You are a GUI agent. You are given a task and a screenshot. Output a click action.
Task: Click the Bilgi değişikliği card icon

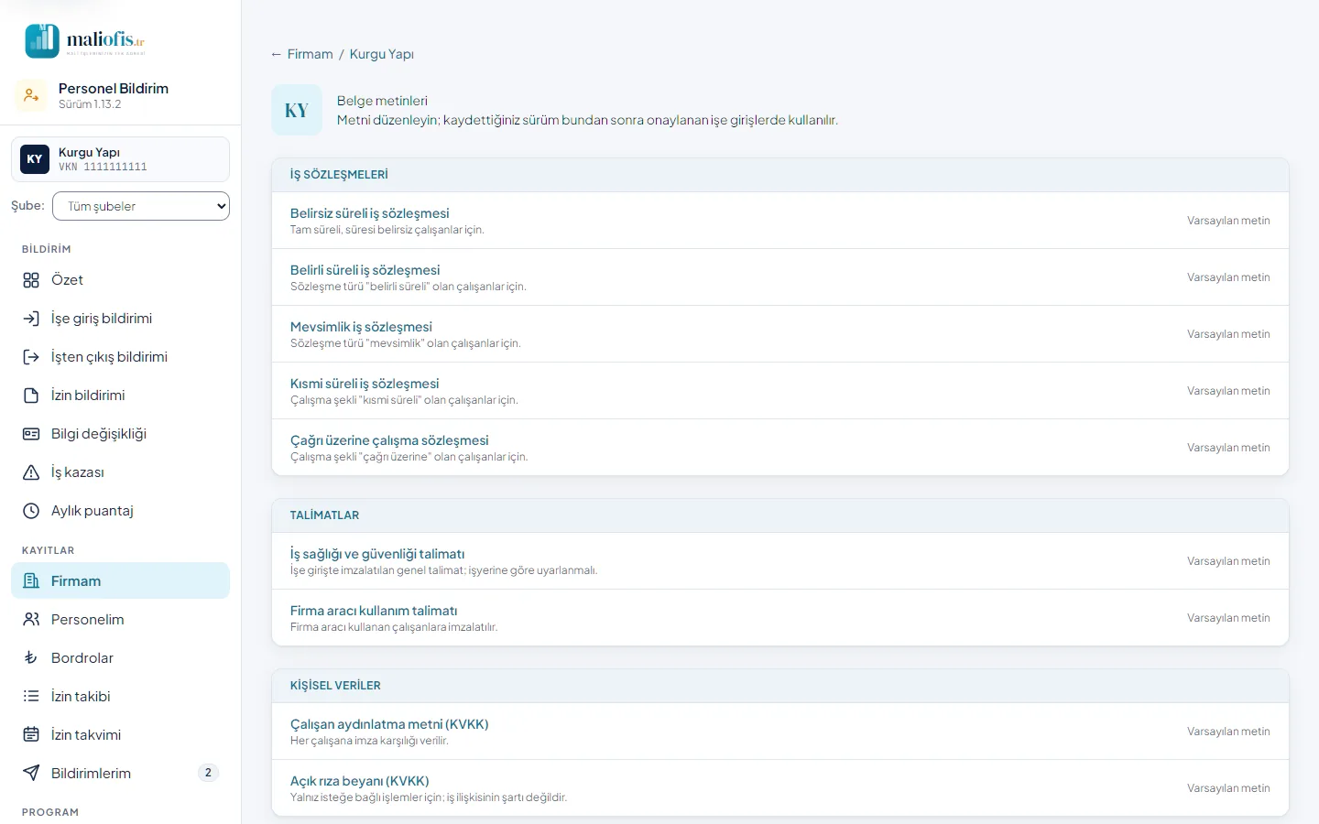coord(31,434)
